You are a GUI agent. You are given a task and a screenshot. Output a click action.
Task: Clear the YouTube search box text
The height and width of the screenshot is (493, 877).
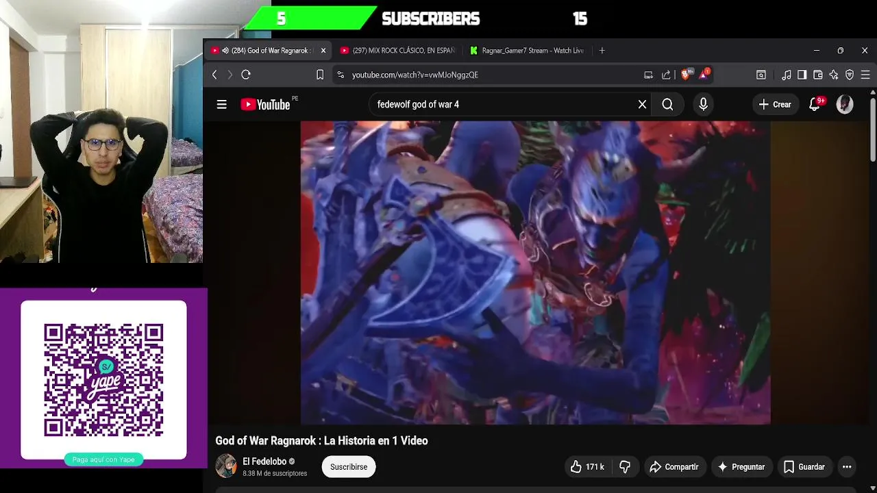pyautogui.click(x=642, y=105)
